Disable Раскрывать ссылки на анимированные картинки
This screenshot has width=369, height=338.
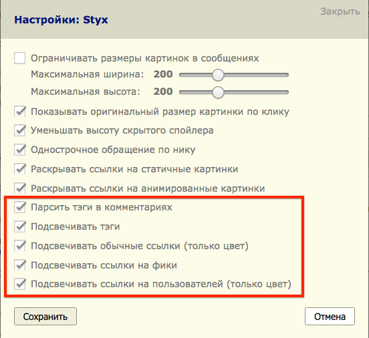coord(20,188)
